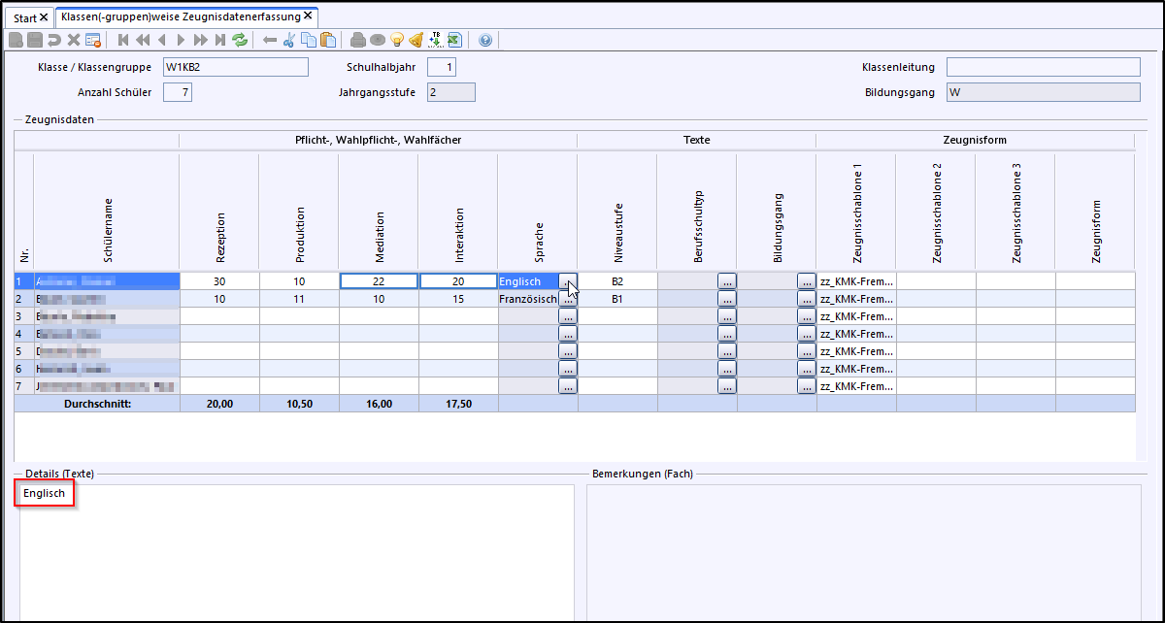Image resolution: width=1165 pixels, height=623 pixels.
Task: Click the scissors cut icon
Action: coord(288,40)
